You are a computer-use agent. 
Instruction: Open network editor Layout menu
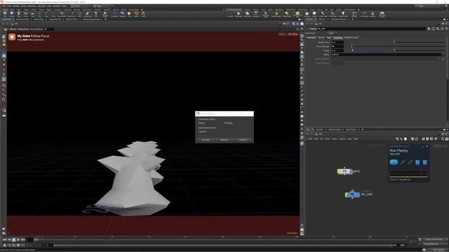(x=342, y=139)
